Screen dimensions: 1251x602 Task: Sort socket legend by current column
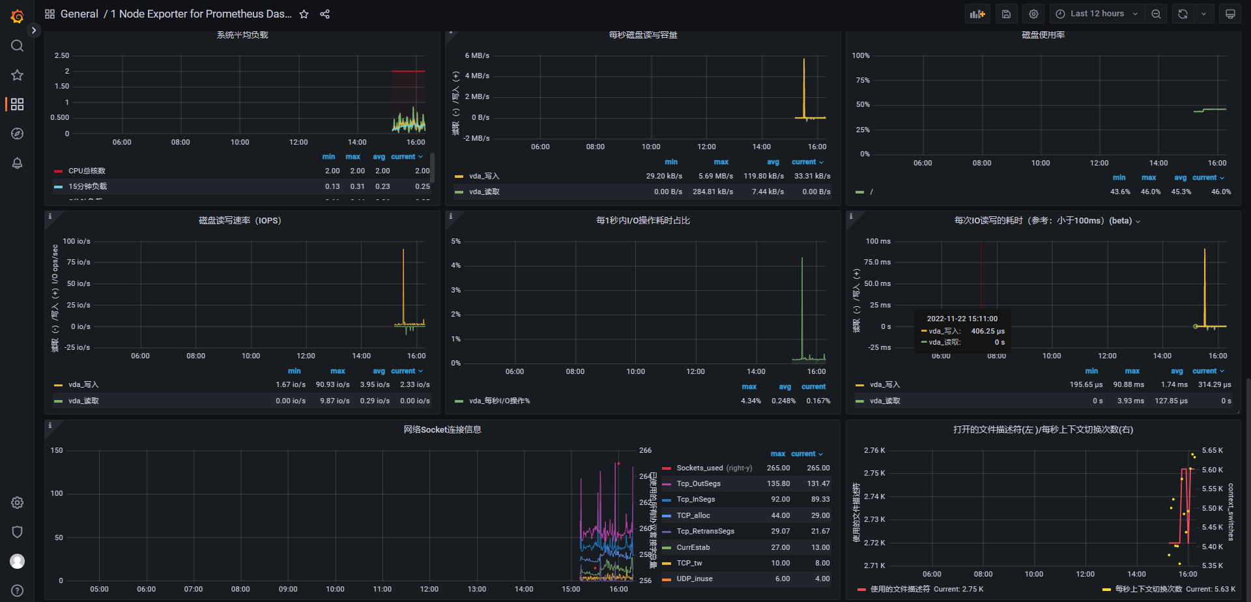[807, 453]
